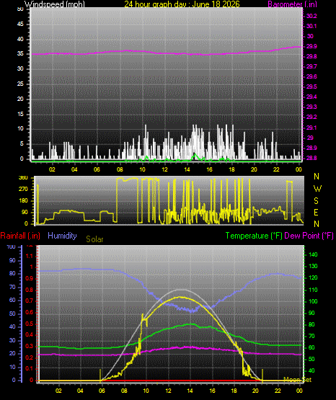Image resolution: width=336 pixels, height=400 pixels.
Task: Click the S compass direction label
Action: [316, 201]
